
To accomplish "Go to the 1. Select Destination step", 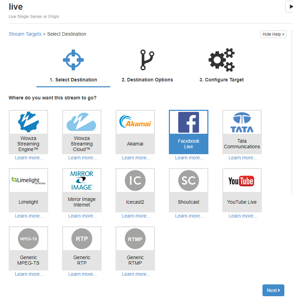I will pos(74,80).
